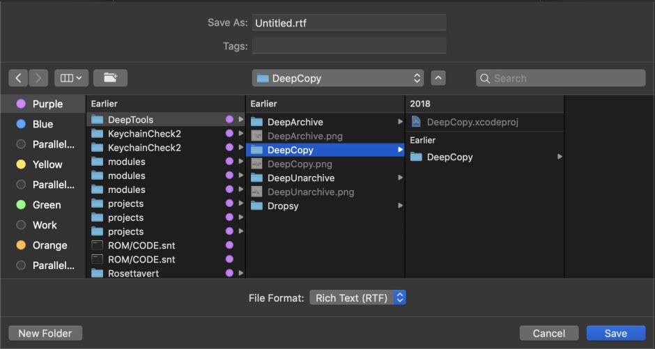655x349 pixels.
Task: Click the New Folder button
Action: 45,333
